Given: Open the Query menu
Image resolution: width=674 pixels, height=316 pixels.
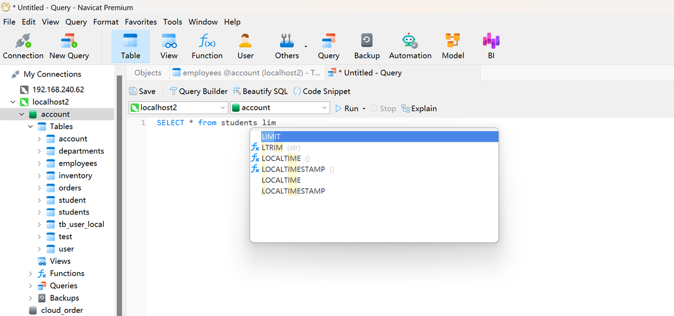Looking at the screenshot, I should tap(76, 22).
